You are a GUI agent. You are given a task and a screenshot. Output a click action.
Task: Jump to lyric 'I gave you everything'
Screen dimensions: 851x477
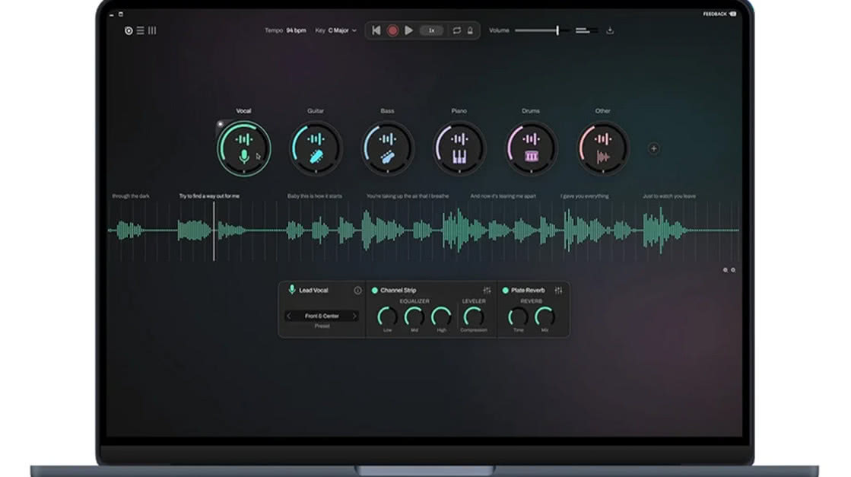point(585,196)
